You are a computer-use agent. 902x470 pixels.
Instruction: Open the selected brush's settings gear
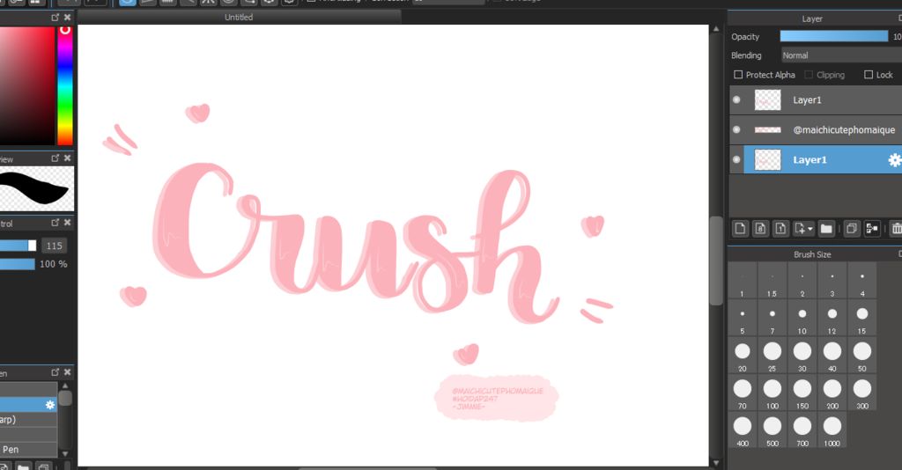pos(50,405)
